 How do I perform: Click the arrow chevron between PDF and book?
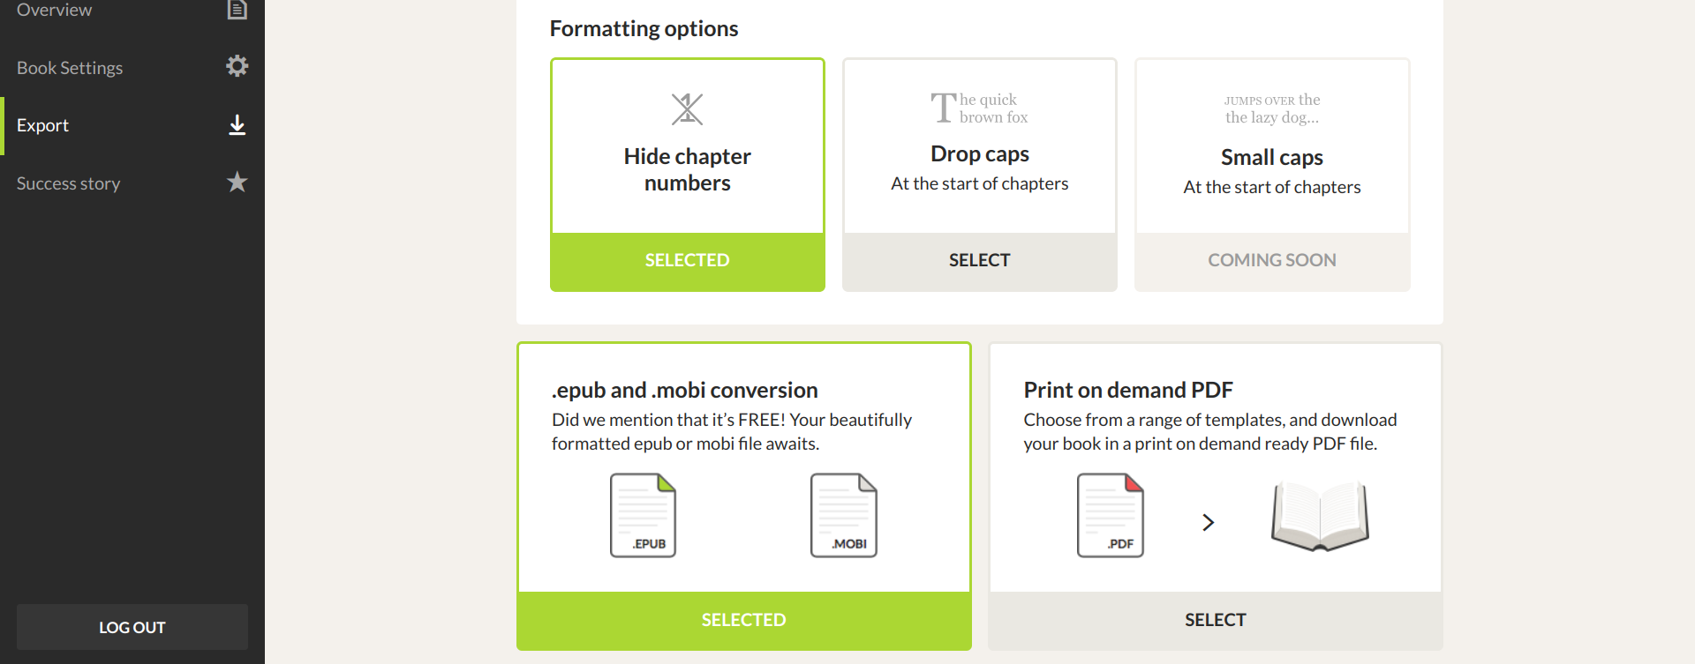click(1209, 522)
